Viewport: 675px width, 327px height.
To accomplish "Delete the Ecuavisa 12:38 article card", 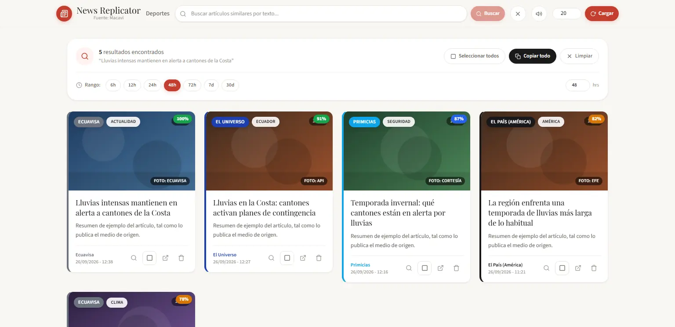I will pos(181,258).
